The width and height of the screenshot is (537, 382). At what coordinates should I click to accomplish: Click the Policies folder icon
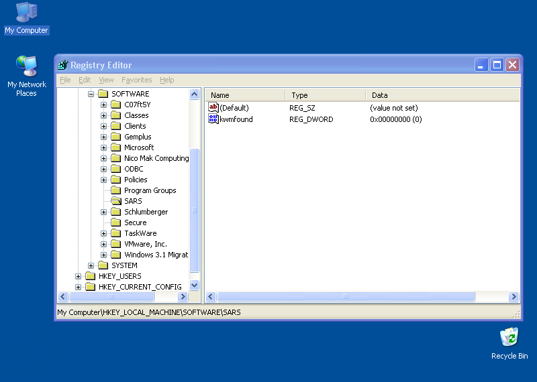tap(116, 180)
